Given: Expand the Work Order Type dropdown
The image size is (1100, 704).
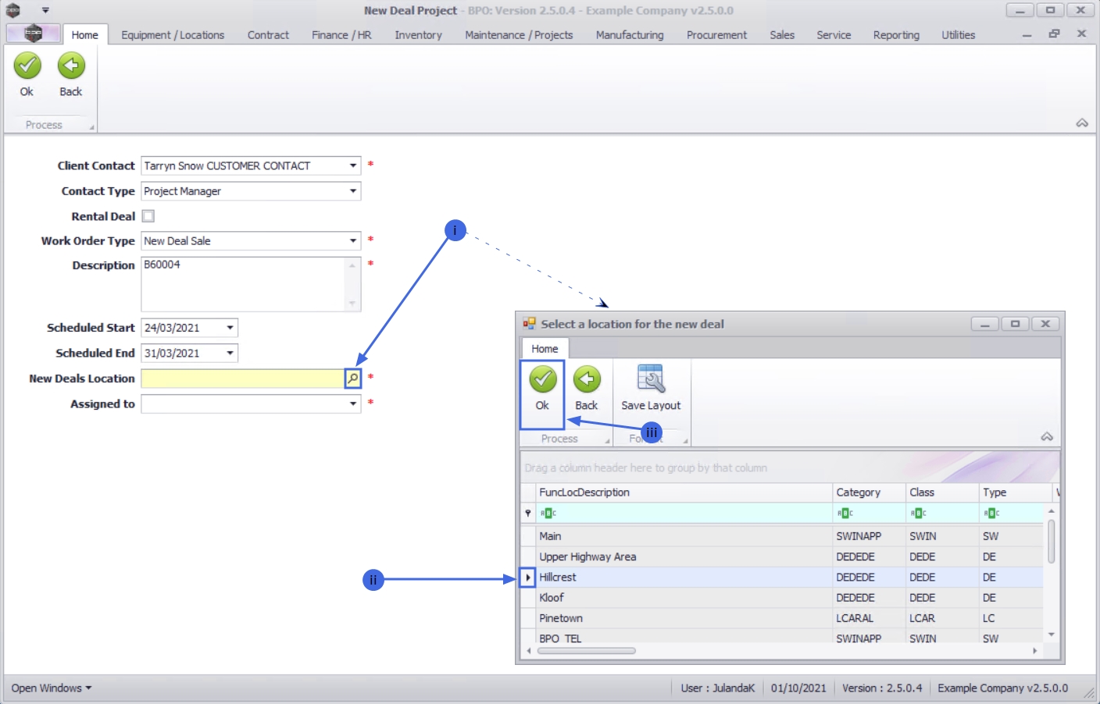Looking at the screenshot, I should pos(353,241).
